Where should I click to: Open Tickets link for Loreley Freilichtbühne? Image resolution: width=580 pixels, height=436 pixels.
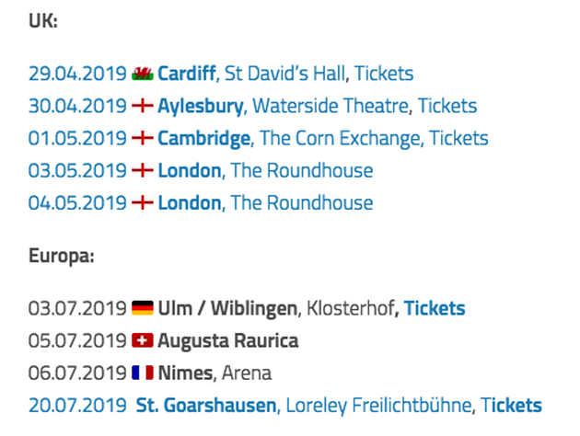click(x=511, y=406)
